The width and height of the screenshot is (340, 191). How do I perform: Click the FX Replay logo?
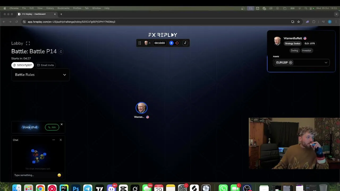click(163, 35)
